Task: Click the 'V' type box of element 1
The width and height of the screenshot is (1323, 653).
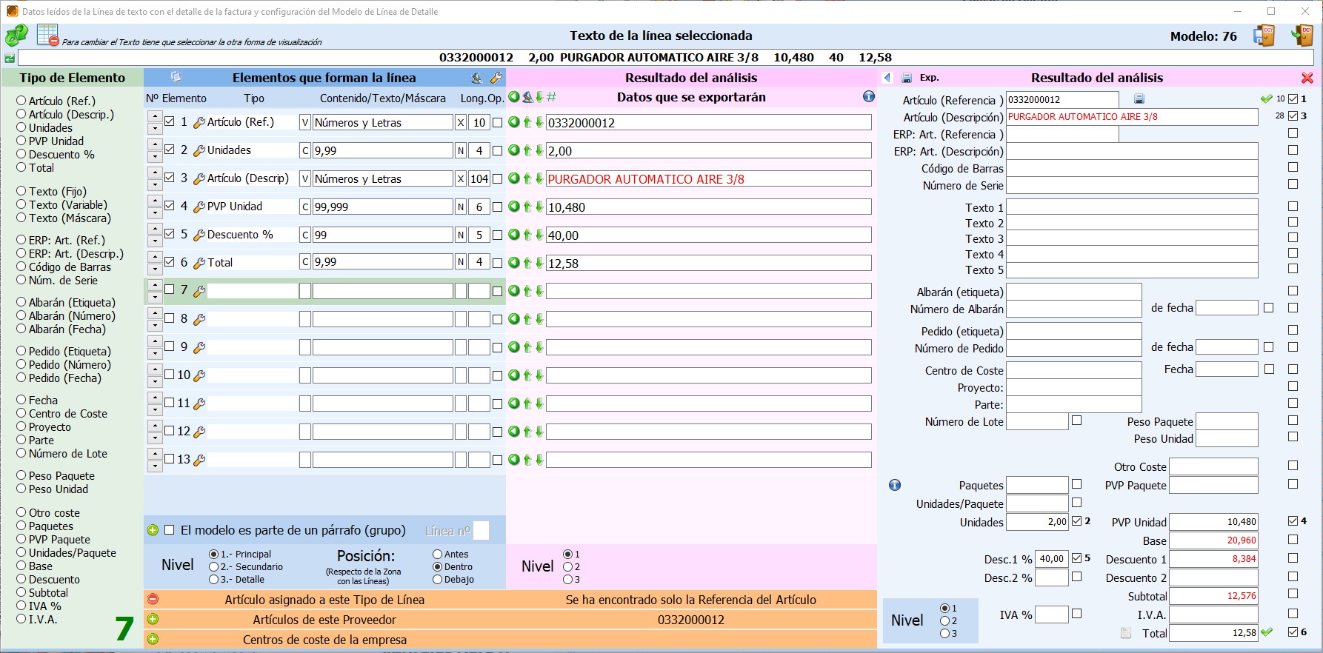Action: [x=305, y=123]
